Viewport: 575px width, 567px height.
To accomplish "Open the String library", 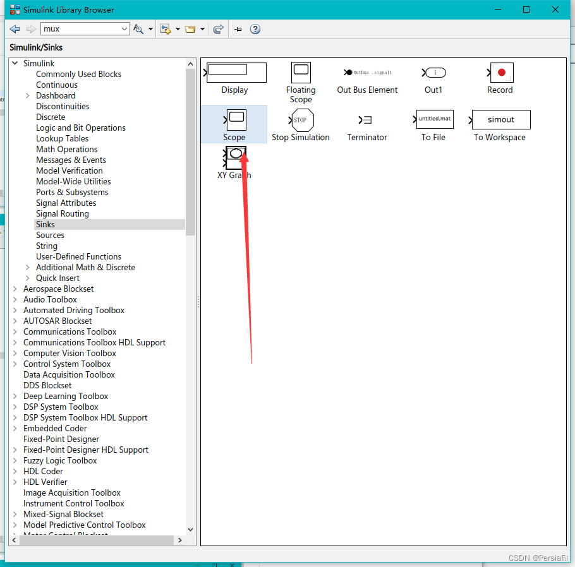I will point(47,246).
